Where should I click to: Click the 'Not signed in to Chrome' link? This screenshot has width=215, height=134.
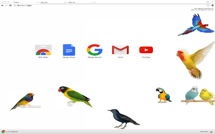point(202,9)
